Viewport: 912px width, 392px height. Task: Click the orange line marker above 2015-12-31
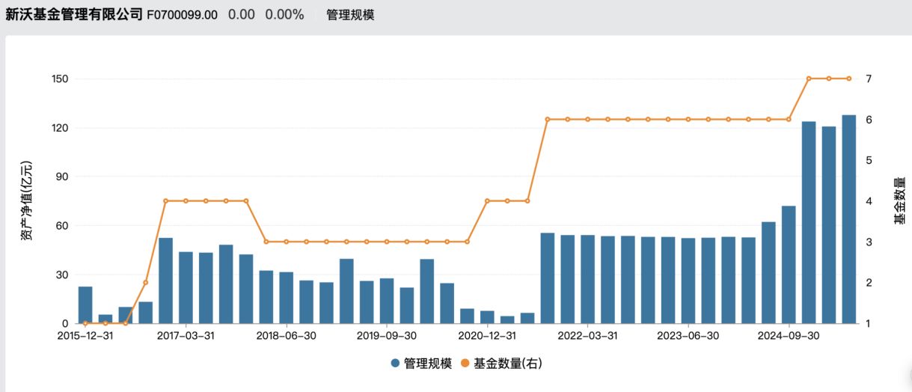tap(85, 323)
